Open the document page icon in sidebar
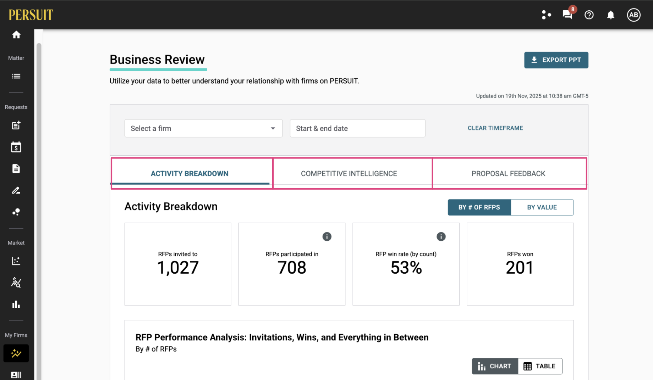 pos(16,168)
